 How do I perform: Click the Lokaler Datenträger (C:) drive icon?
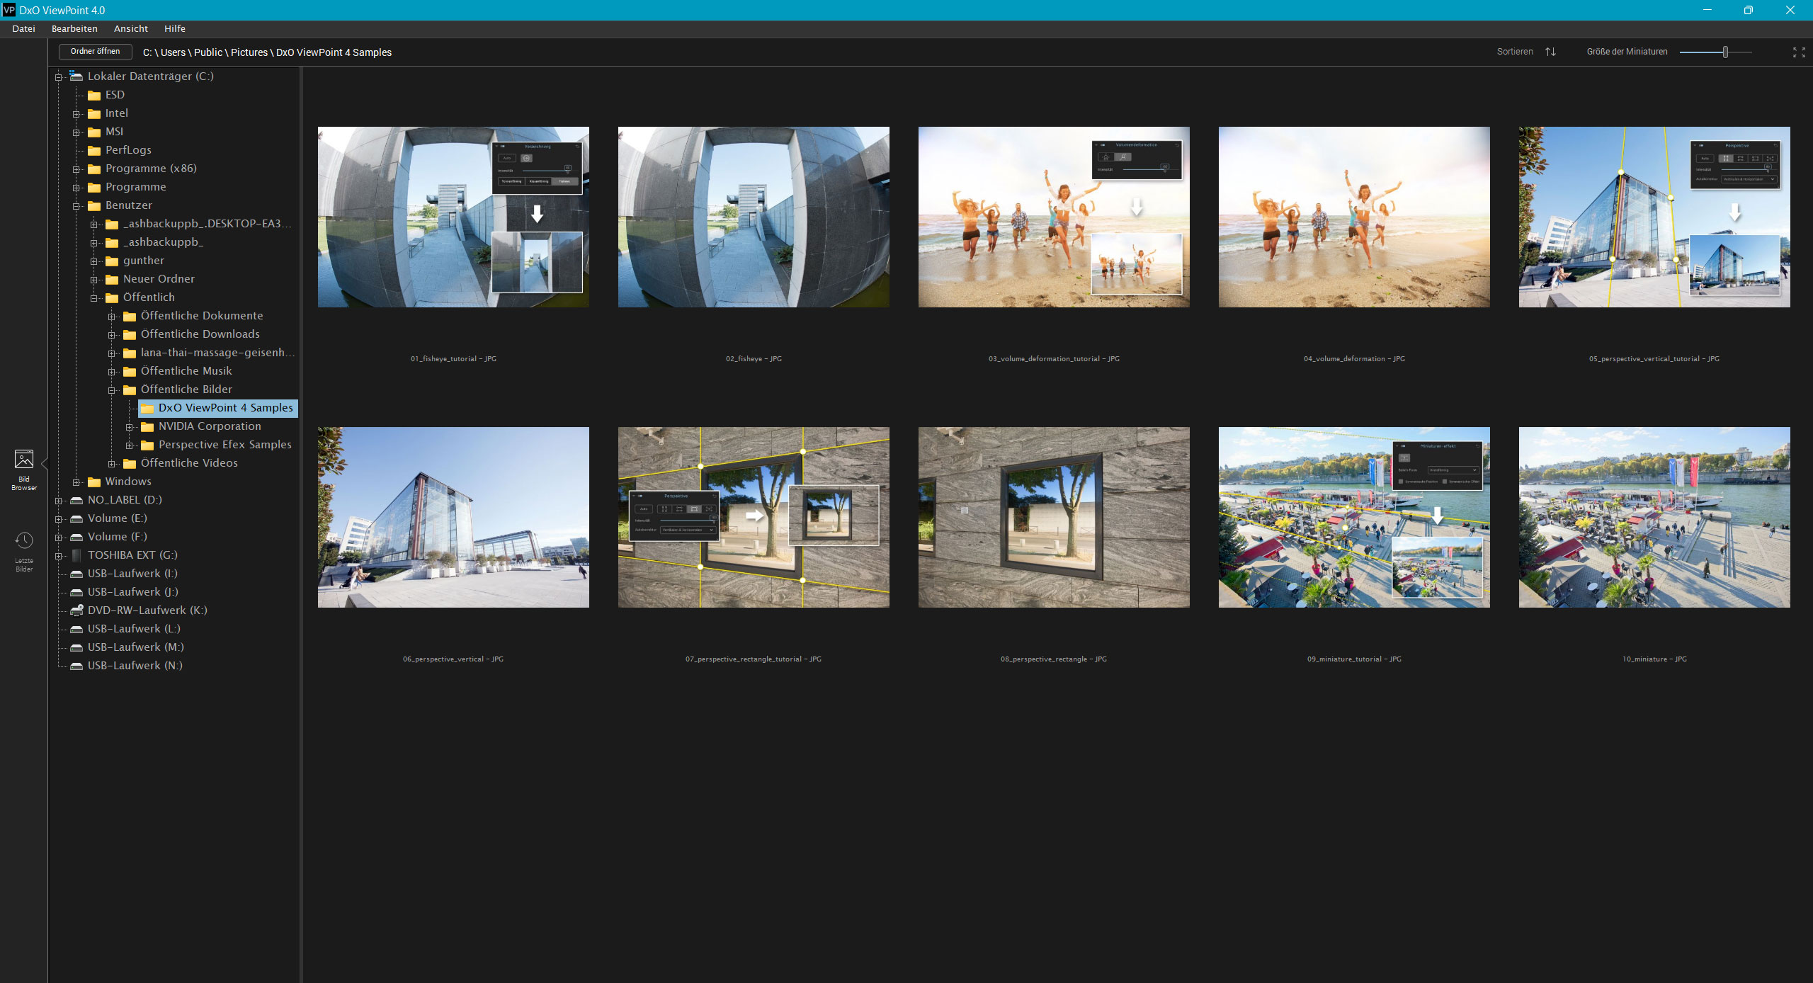[x=76, y=76]
